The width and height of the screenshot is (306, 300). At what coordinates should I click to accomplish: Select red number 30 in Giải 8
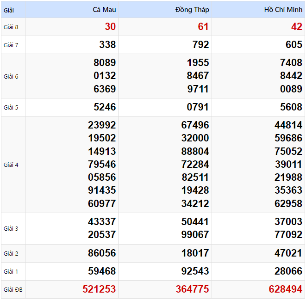click(x=110, y=27)
